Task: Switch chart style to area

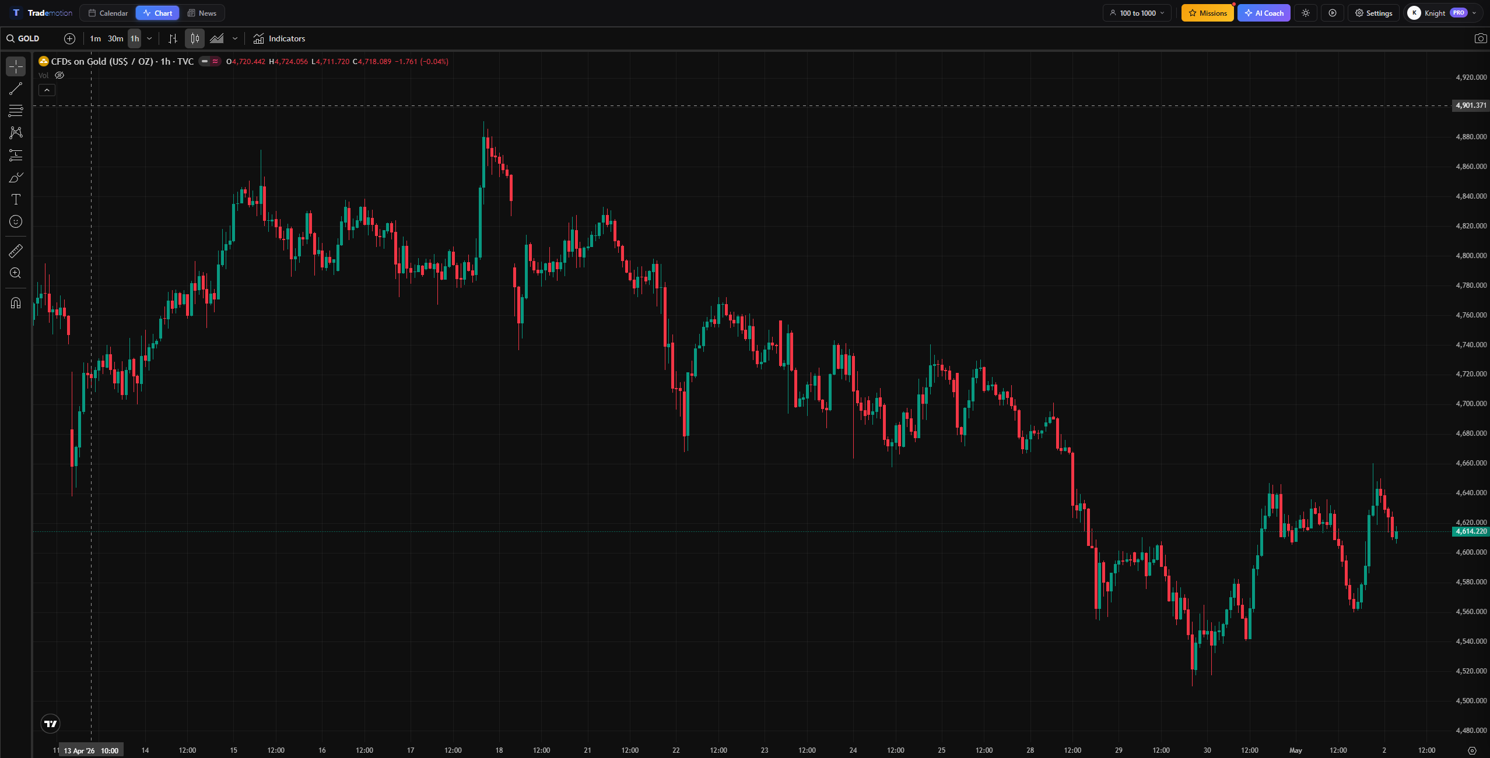Action: (217, 38)
